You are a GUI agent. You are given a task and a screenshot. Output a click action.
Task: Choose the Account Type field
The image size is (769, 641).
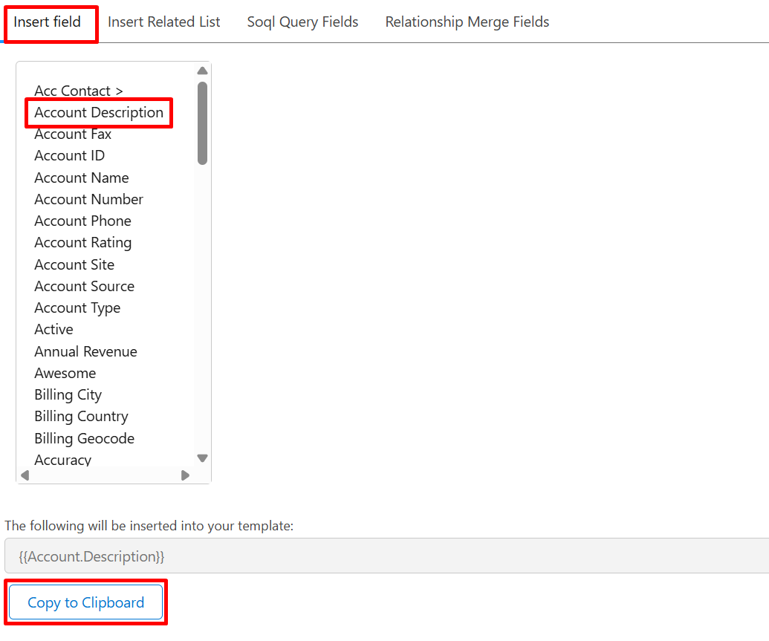coord(77,308)
